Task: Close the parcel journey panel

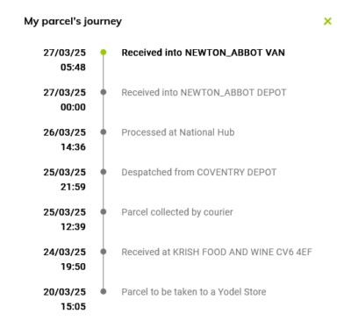Action: point(327,21)
